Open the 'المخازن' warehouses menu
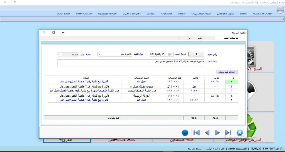This screenshot has width=285, height=152. (x=151, y=14)
